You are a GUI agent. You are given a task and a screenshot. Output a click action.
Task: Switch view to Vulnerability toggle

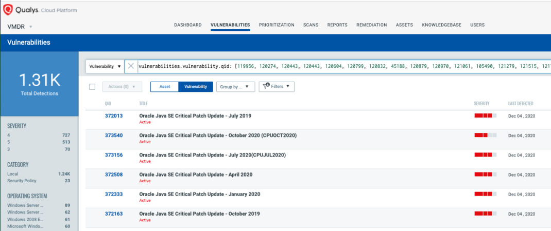click(x=196, y=87)
